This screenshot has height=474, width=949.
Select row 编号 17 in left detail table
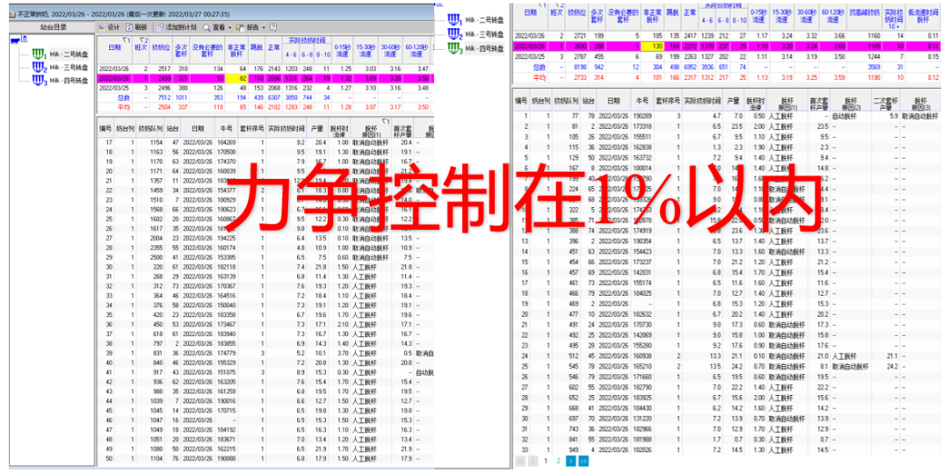point(265,142)
